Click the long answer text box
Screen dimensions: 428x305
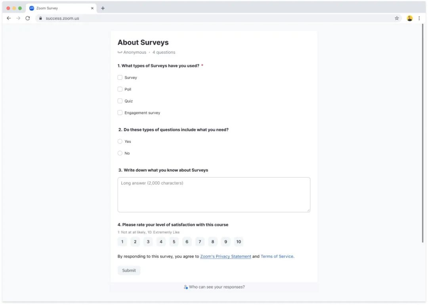[214, 195]
